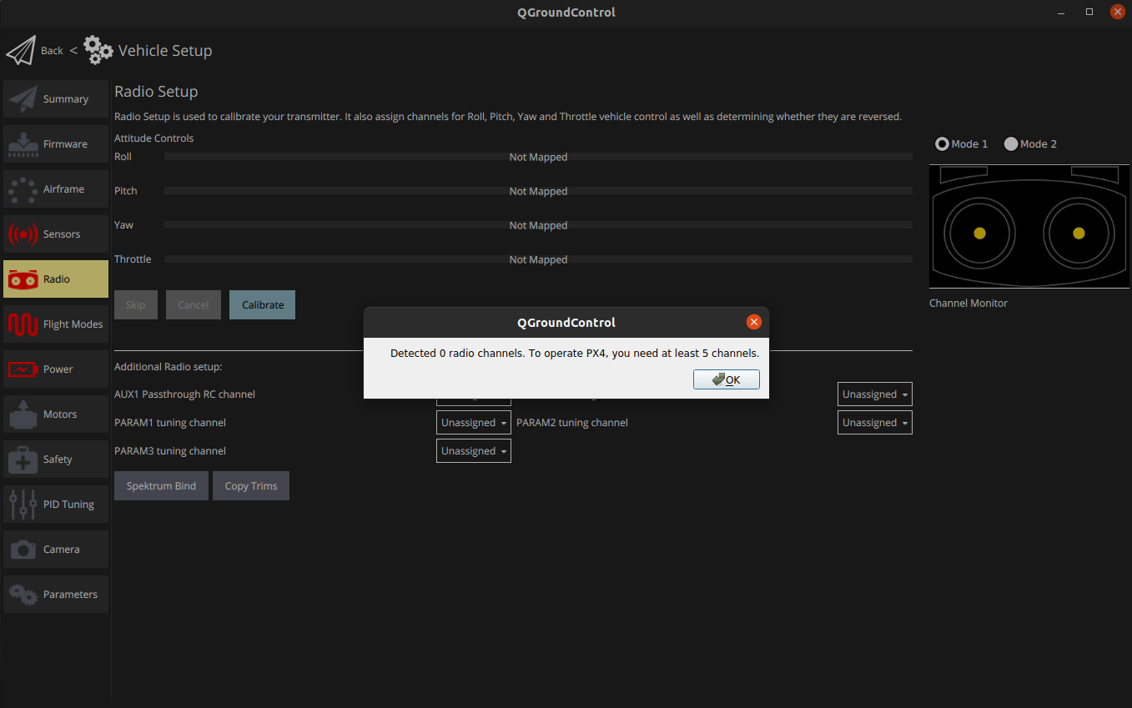Click the Calibrate button
Screen dimensions: 1132x708
point(263,305)
